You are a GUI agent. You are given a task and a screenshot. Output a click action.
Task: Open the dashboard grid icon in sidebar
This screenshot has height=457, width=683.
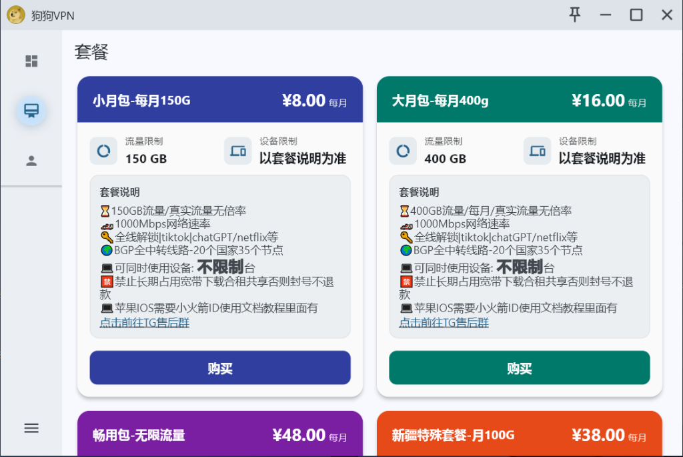click(31, 61)
